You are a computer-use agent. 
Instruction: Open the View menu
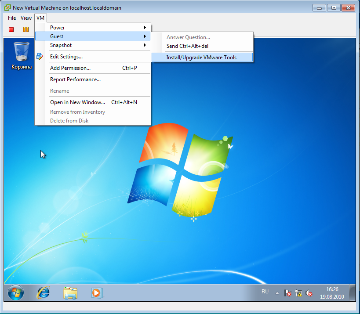coord(26,18)
